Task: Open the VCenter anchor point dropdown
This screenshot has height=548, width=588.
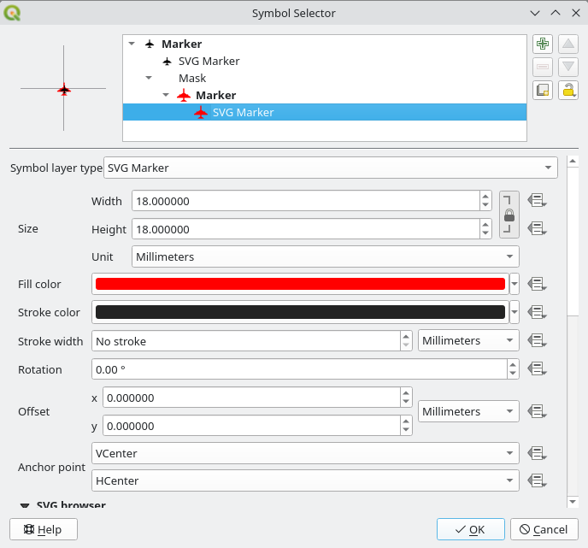Action: tap(305, 453)
